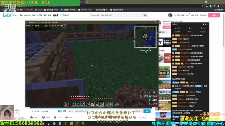Viewport: 225px width, 126px height.
Task: Open calculator icon on taskbar
Action: 60,124
